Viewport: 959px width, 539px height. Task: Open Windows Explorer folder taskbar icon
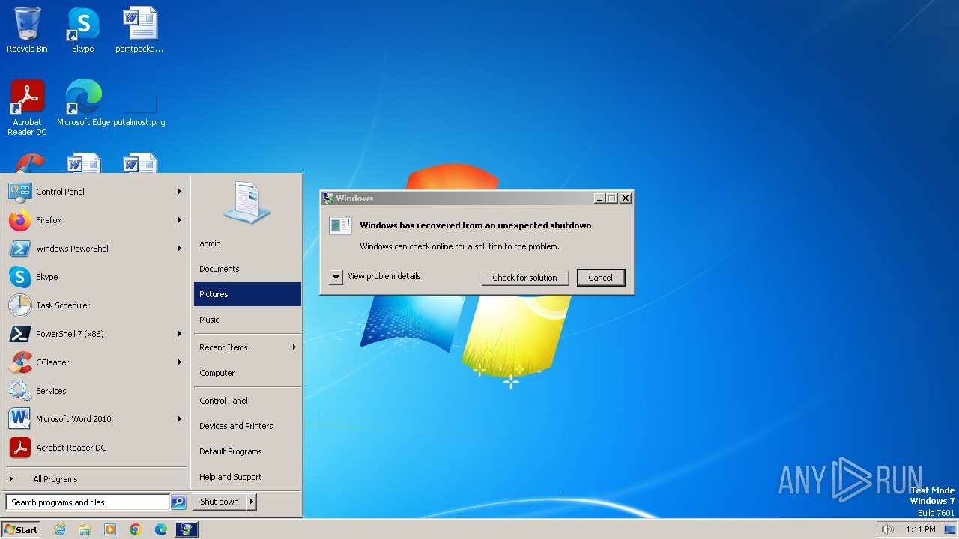click(x=85, y=529)
